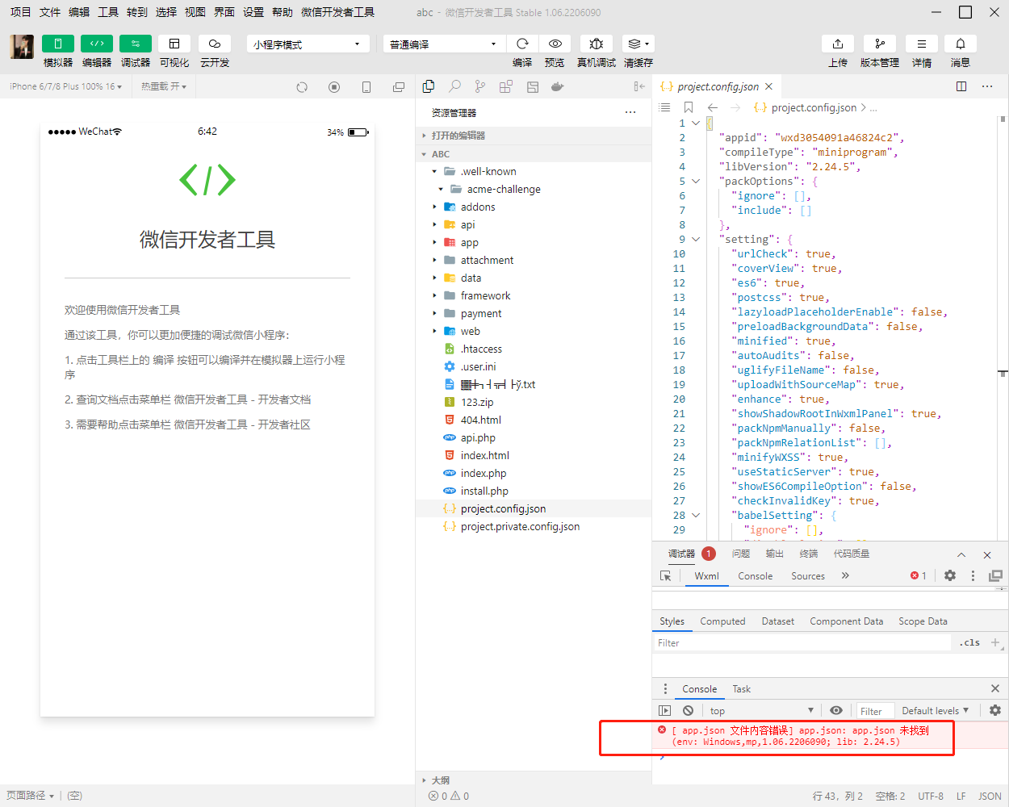Click the bookmark icon in the breadcrumb bar
The image size is (1009, 807).
689,107
